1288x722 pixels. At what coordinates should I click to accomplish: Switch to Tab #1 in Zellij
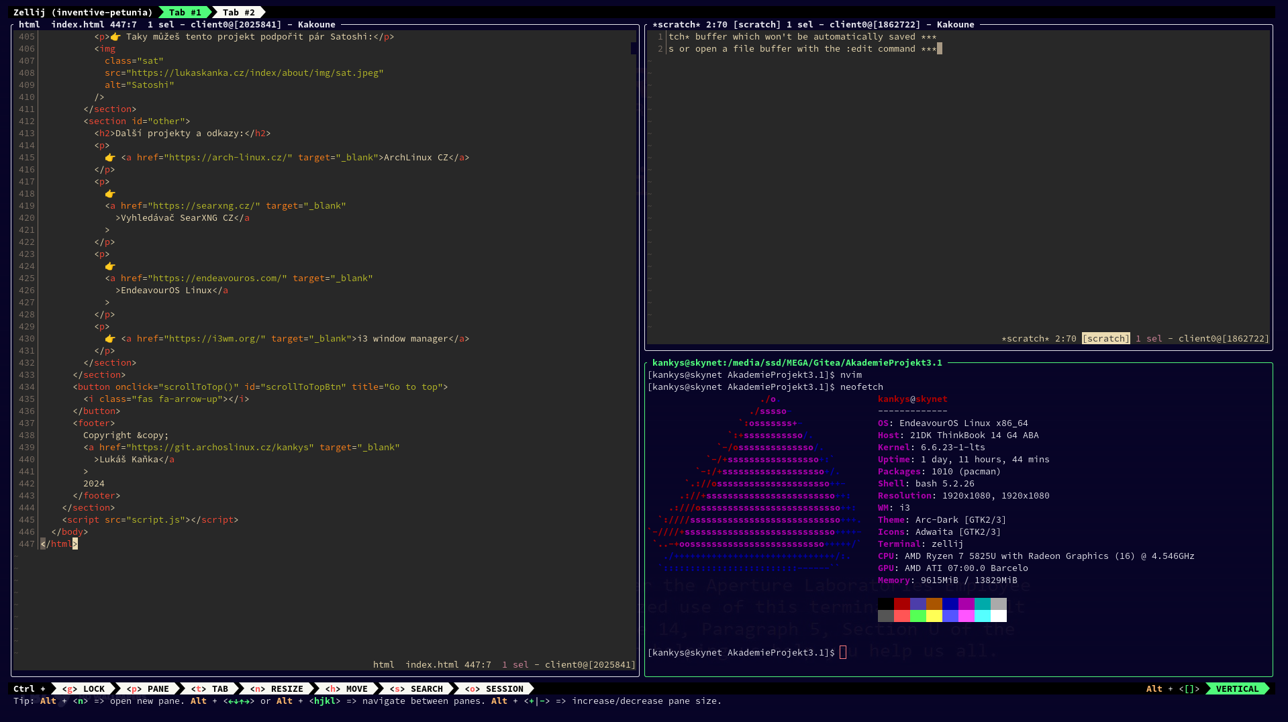185,12
